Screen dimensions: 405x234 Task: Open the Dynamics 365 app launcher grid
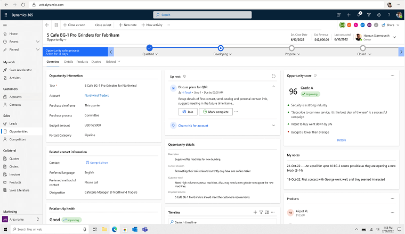(x=6, y=15)
